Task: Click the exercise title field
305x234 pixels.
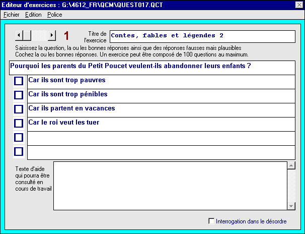Action: 201,36
